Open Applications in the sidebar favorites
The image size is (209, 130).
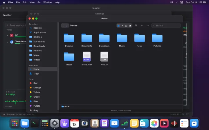pyautogui.click(x=42, y=32)
